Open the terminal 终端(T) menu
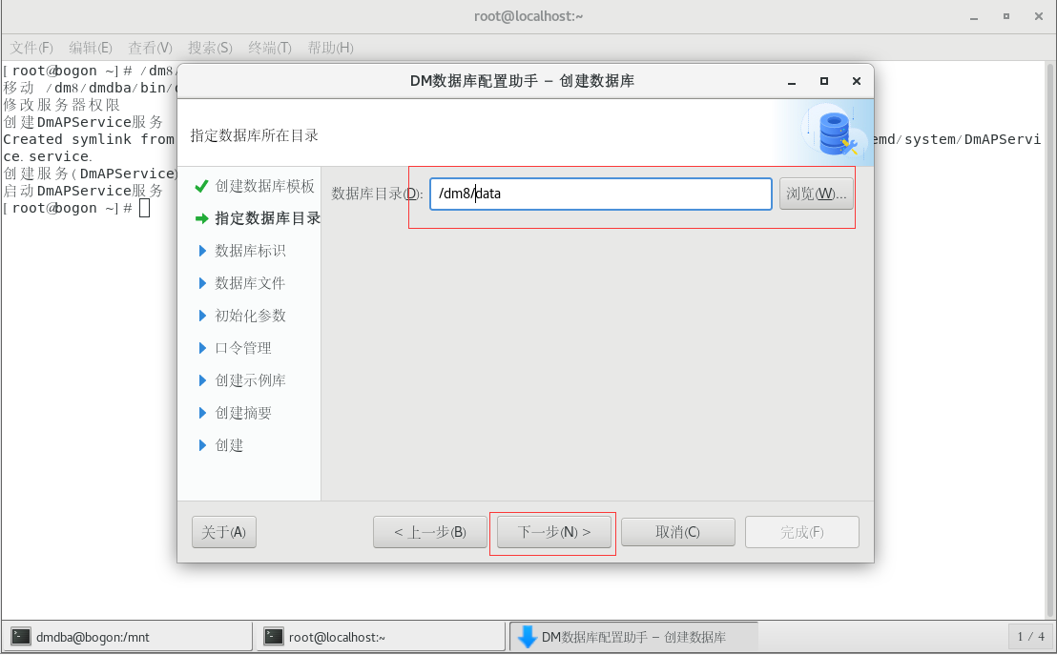This screenshot has width=1057, height=655. pyautogui.click(x=270, y=48)
